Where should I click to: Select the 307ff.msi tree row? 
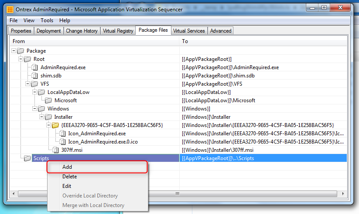point(72,150)
